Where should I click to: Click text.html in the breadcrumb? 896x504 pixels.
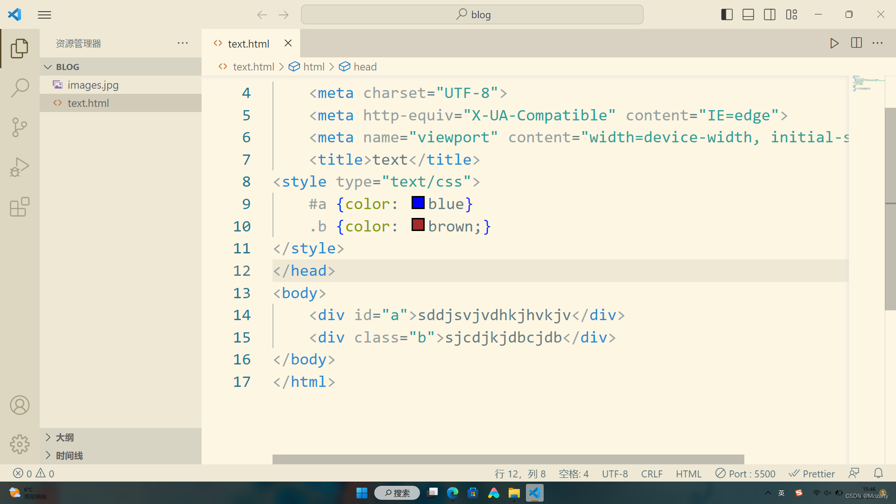[253, 67]
